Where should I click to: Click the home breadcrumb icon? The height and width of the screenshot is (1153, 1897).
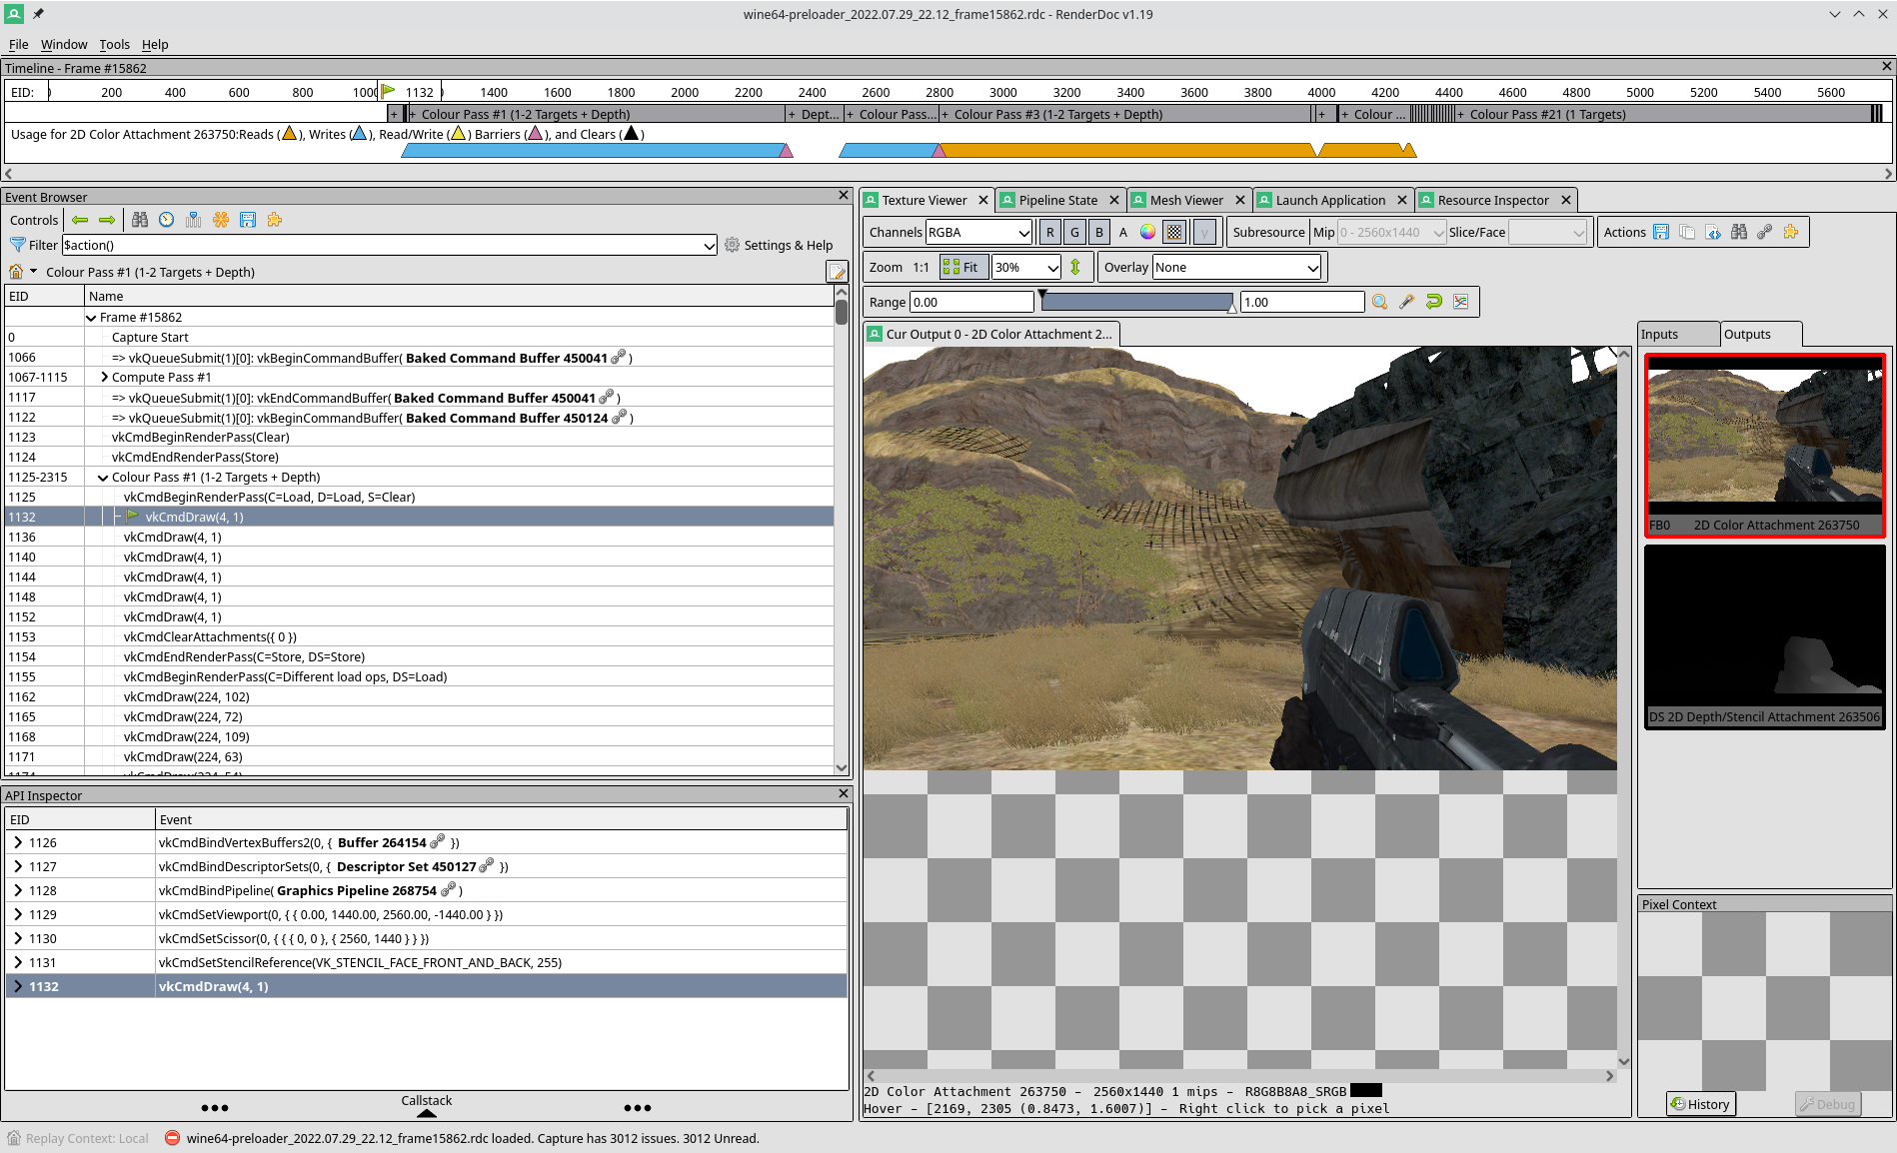[x=16, y=272]
